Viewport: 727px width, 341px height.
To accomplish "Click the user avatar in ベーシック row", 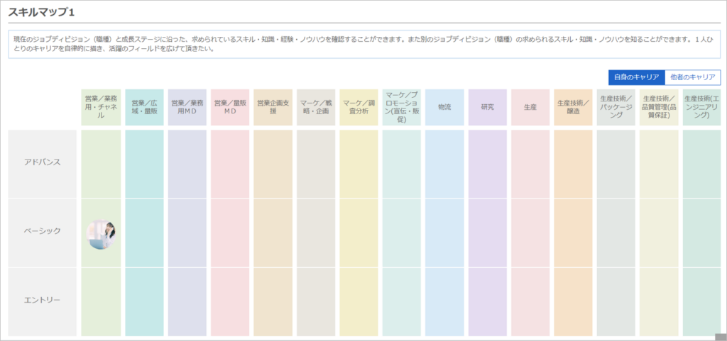I will [101, 235].
